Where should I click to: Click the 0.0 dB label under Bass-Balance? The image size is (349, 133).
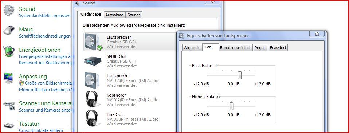(x=233, y=84)
